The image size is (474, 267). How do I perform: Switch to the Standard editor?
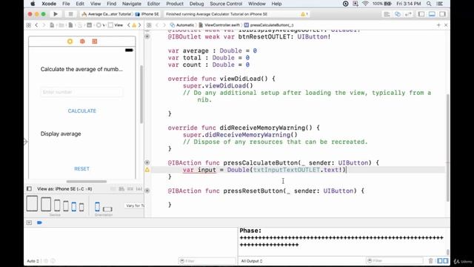click(387, 14)
